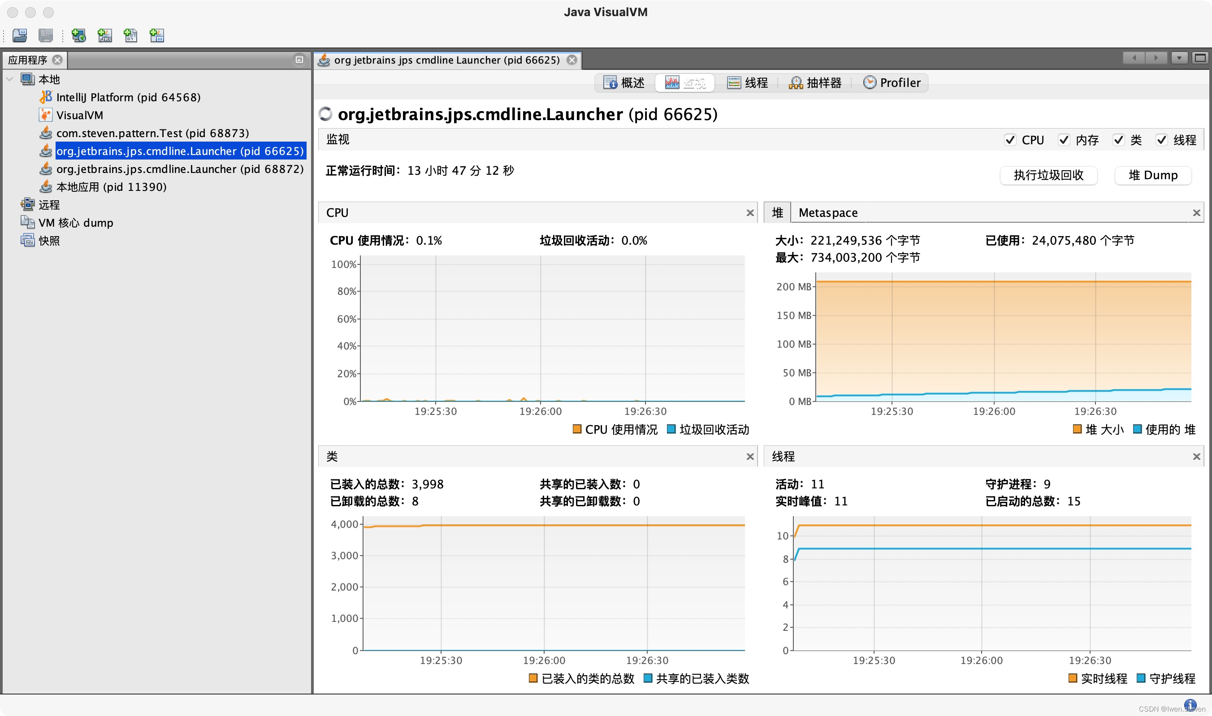Click blue 共享的已装入类数 legend swatch
The image size is (1212, 716).
[x=648, y=678]
